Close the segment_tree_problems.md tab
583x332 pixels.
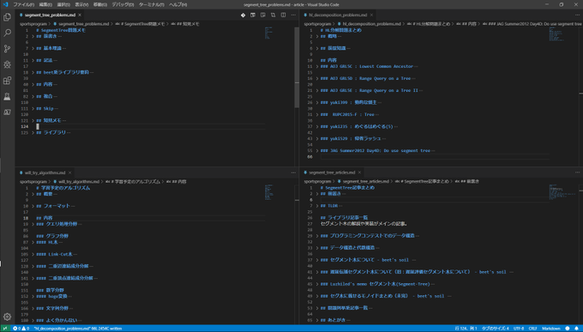point(80,15)
